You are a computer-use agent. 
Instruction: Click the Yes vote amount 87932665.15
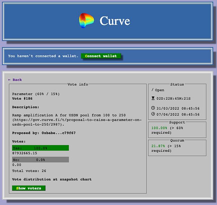tap(25, 153)
